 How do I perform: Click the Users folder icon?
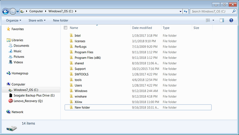pyautogui.click(x=71, y=85)
